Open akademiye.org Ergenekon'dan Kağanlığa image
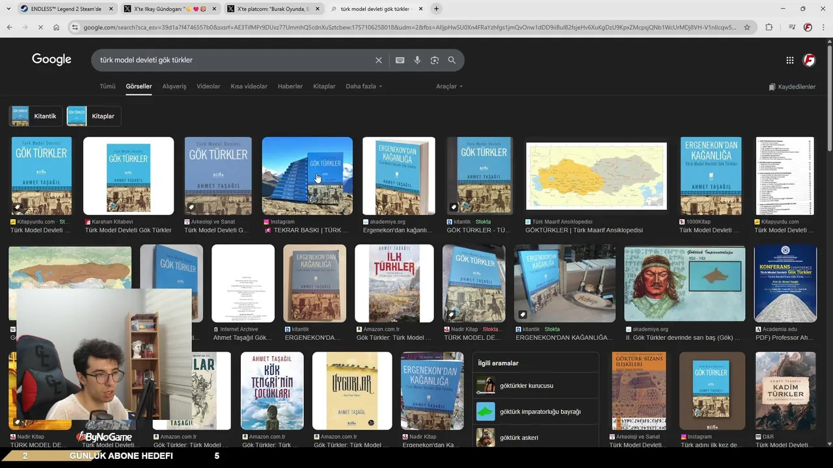833x468 pixels. [x=399, y=176]
